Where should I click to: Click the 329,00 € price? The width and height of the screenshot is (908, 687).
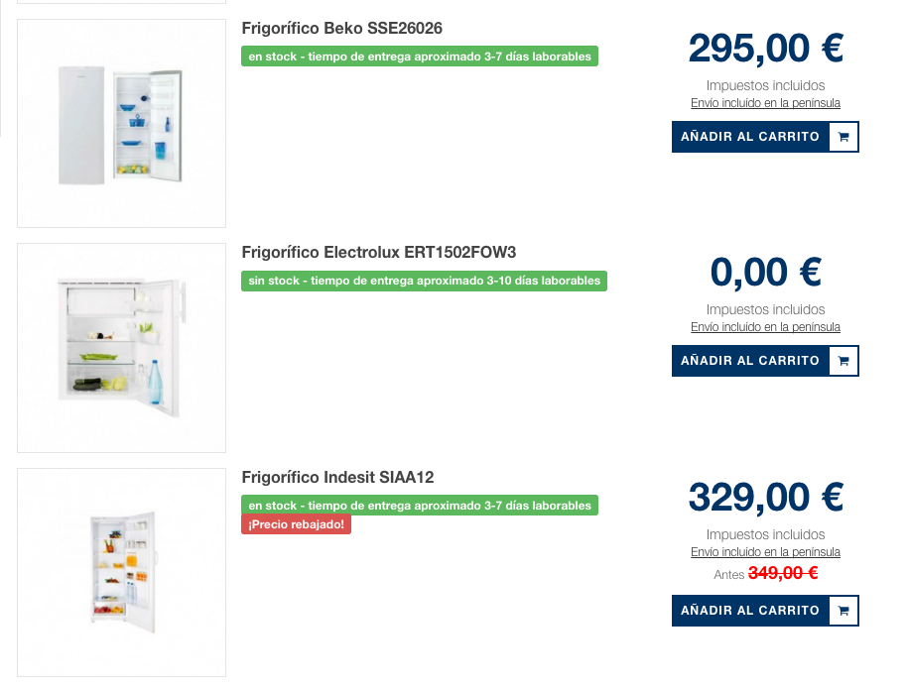pos(765,496)
